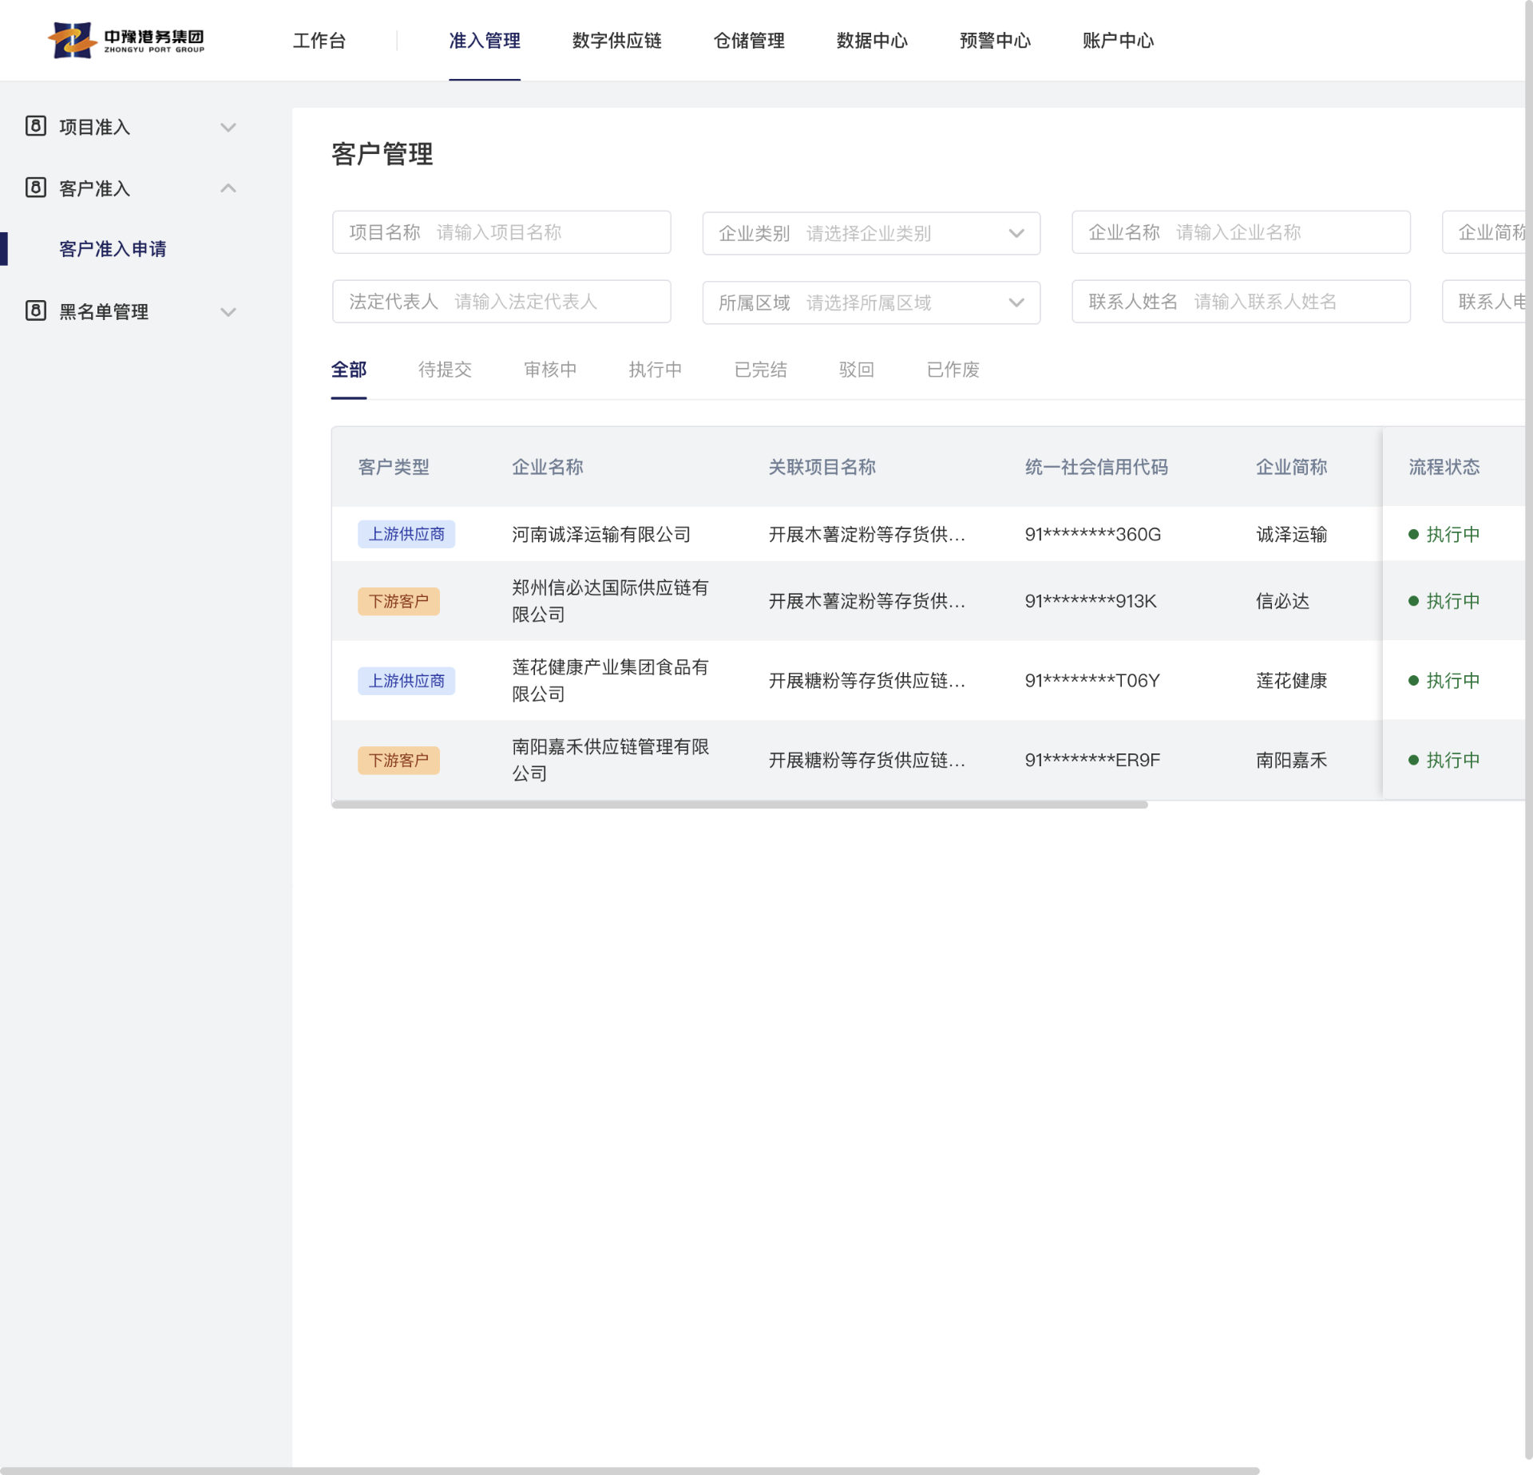Click 下游客户 tag in 南阳嘉禾 row
Image resolution: width=1533 pixels, height=1475 pixels.
tap(398, 760)
